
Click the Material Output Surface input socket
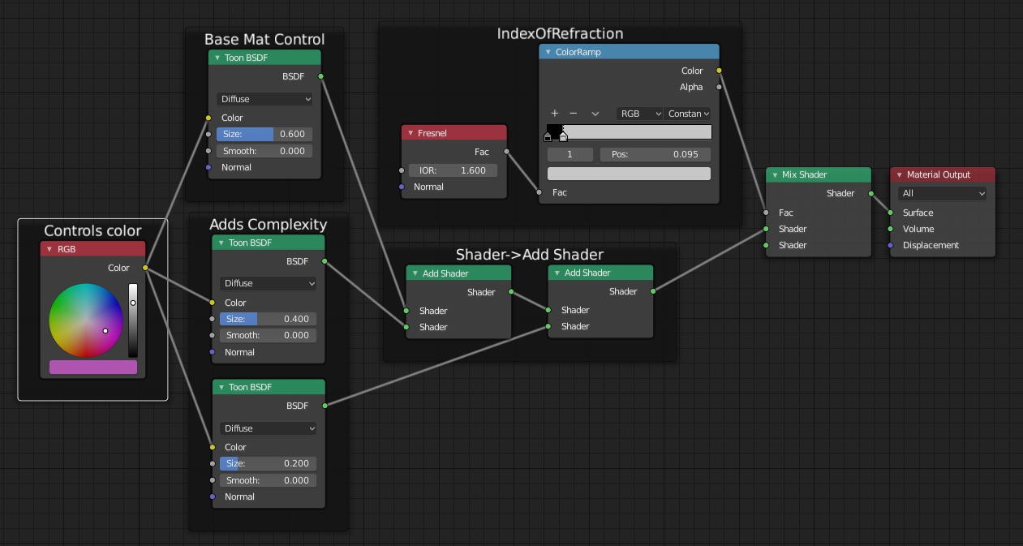[891, 213]
